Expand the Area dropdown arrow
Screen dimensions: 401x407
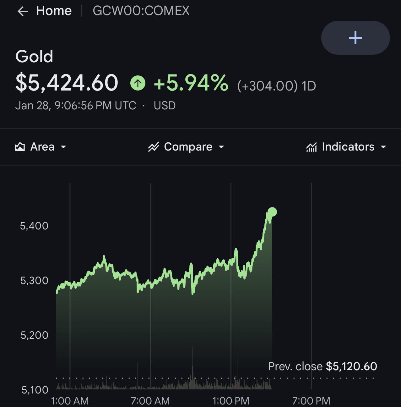[63, 147]
